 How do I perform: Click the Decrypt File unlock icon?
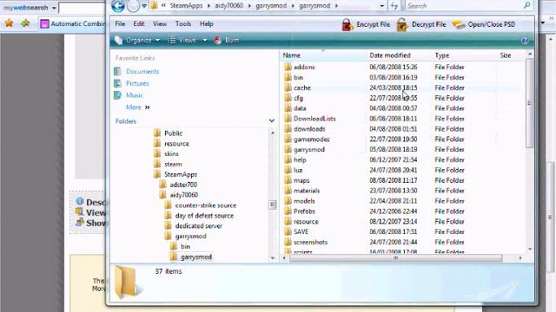[402, 25]
